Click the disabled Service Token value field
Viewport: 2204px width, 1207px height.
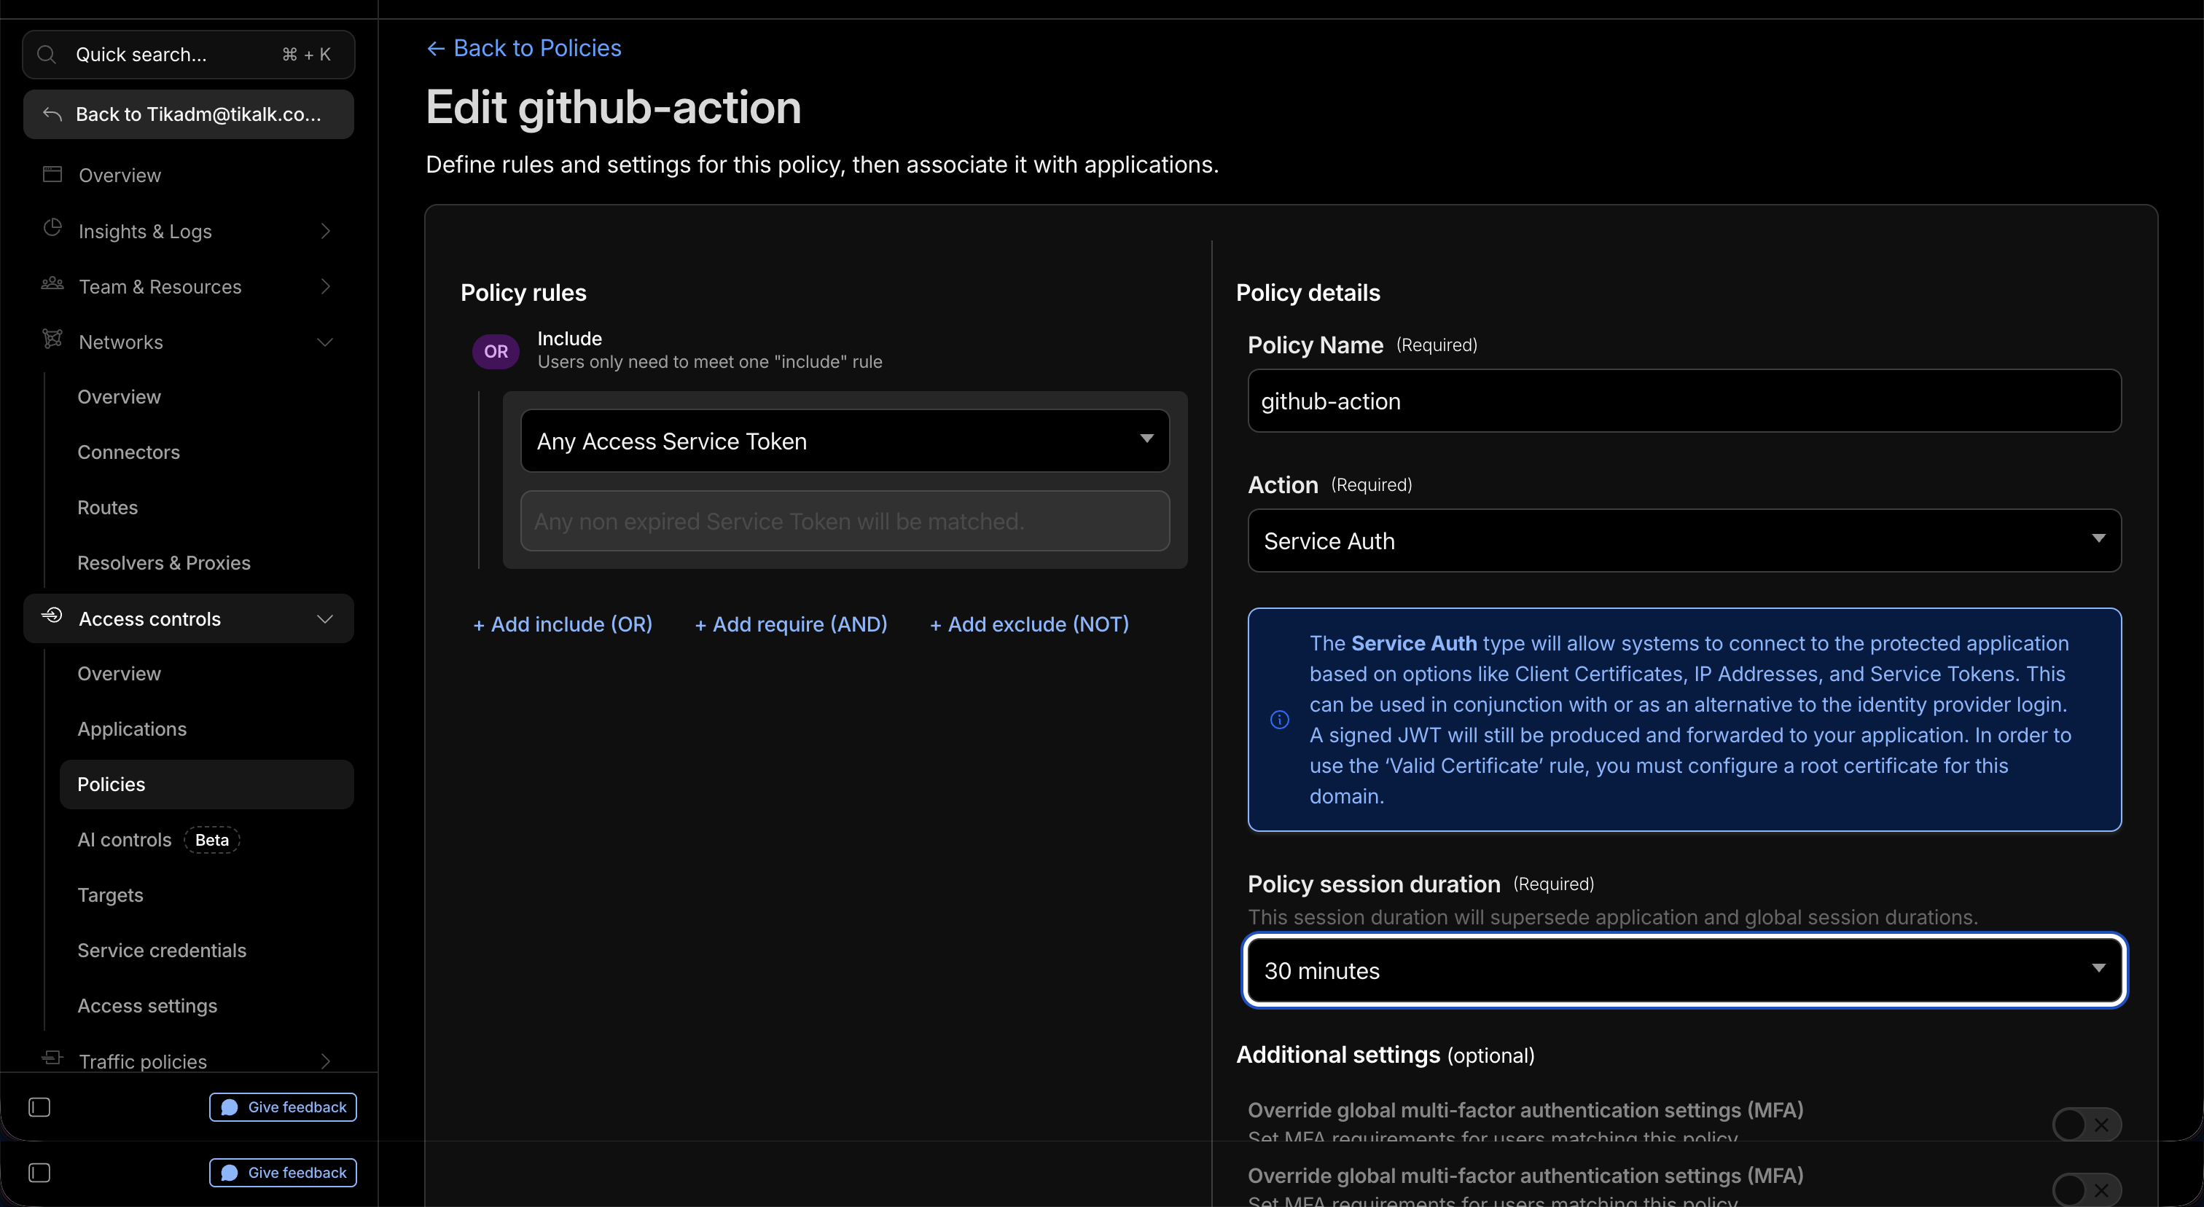[x=845, y=521]
